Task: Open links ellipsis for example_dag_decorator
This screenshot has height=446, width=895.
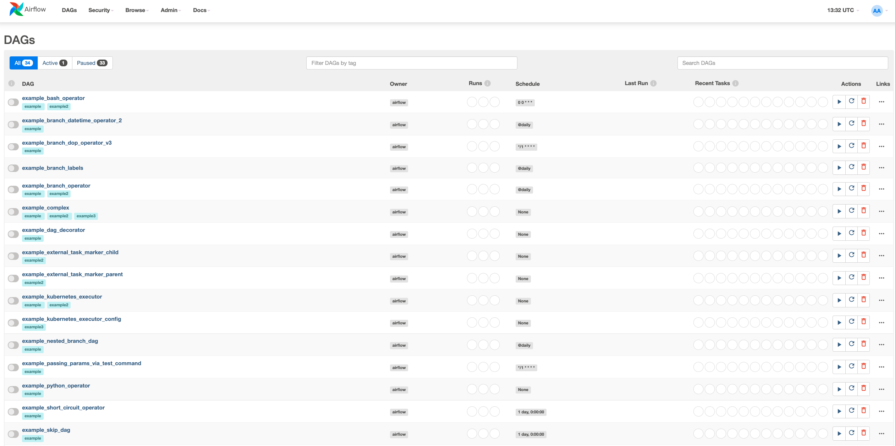Action: (x=881, y=234)
